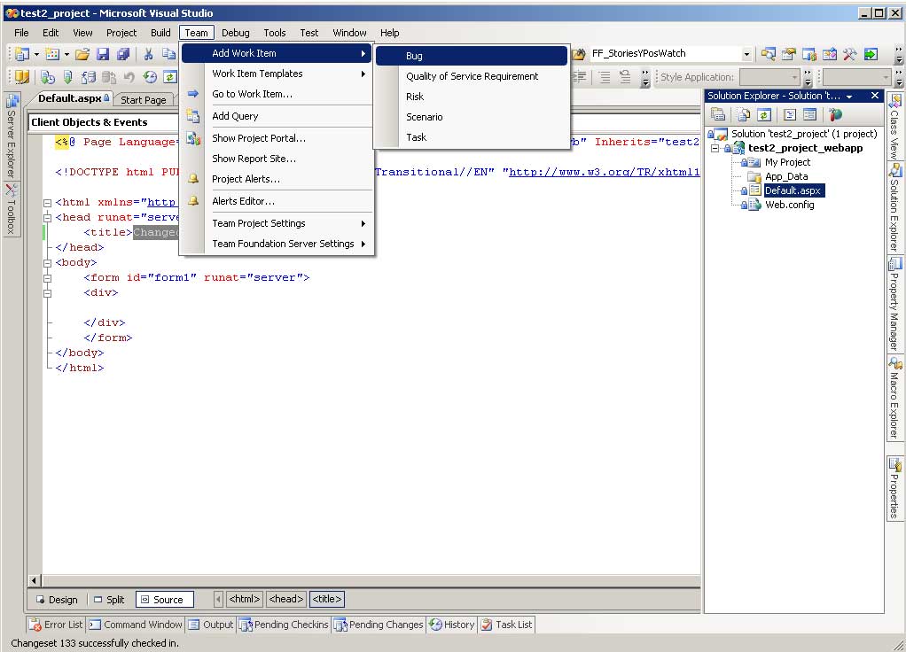Screen dimensions: 906x652
Task: Collapse the body element outlining node
Action: (x=47, y=263)
